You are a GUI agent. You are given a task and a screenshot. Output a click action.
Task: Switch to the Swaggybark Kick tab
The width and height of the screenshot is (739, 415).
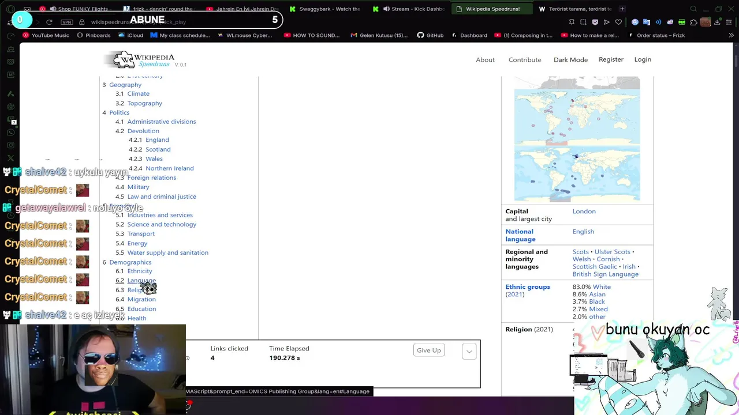[x=325, y=9]
